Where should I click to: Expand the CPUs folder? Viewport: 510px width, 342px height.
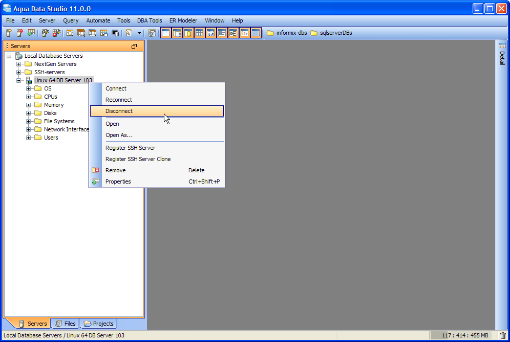coord(28,97)
